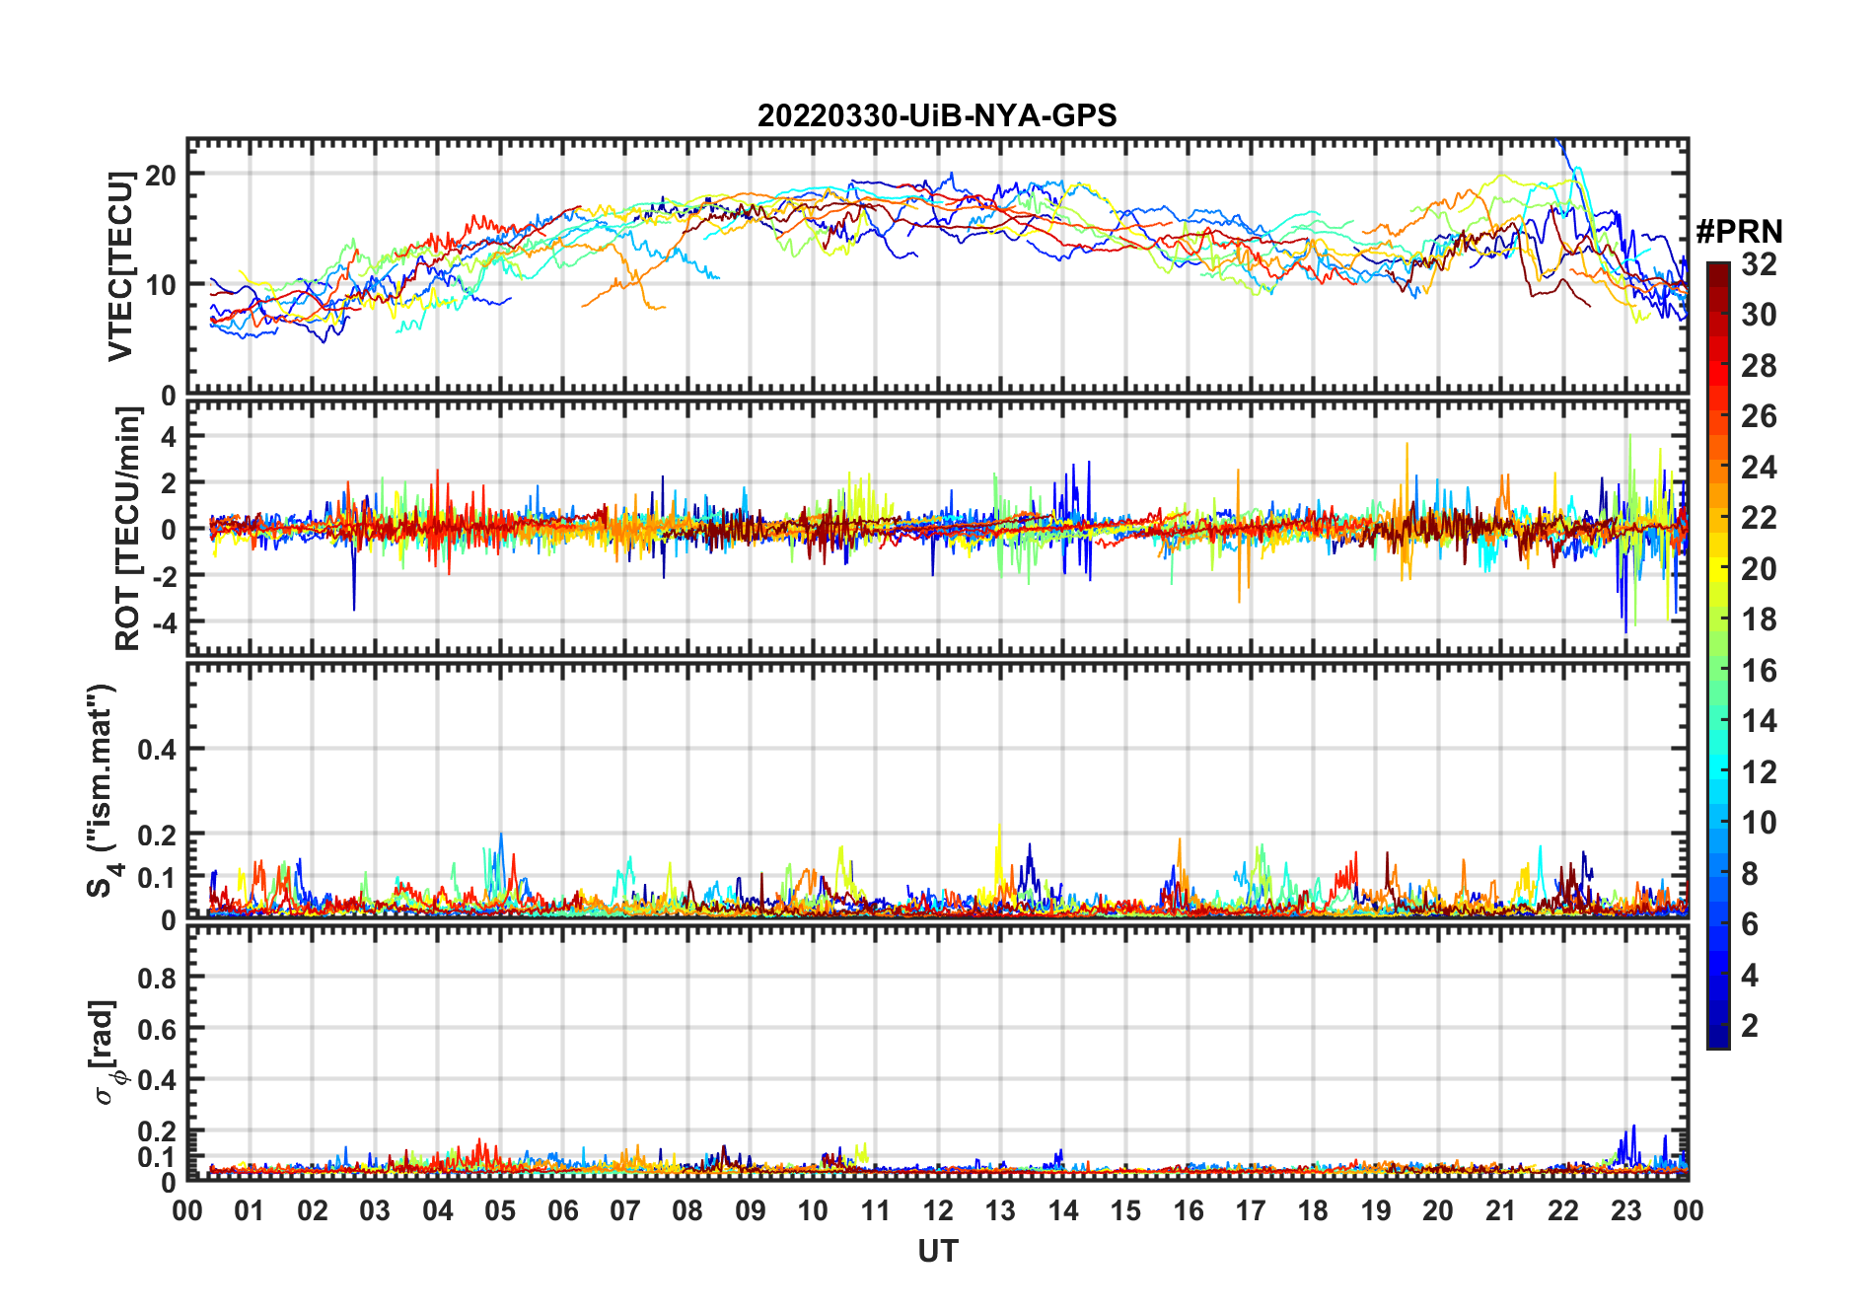Screen dimensions: 1876x1312
Task: Click x-axis tick label 01
Action: pyautogui.click(x=251, y=1210)
